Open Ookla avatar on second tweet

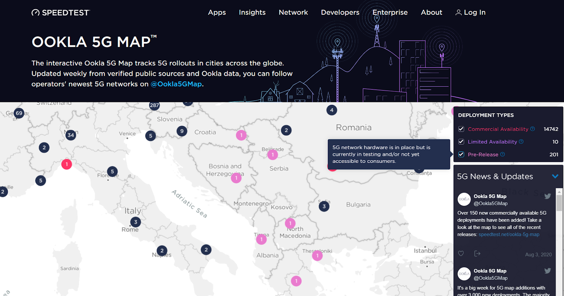point(464,274)
